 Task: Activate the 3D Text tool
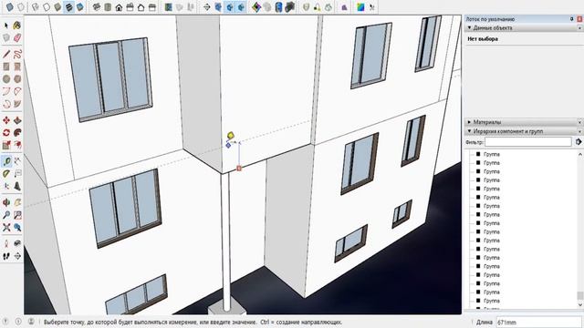point(17,186)
